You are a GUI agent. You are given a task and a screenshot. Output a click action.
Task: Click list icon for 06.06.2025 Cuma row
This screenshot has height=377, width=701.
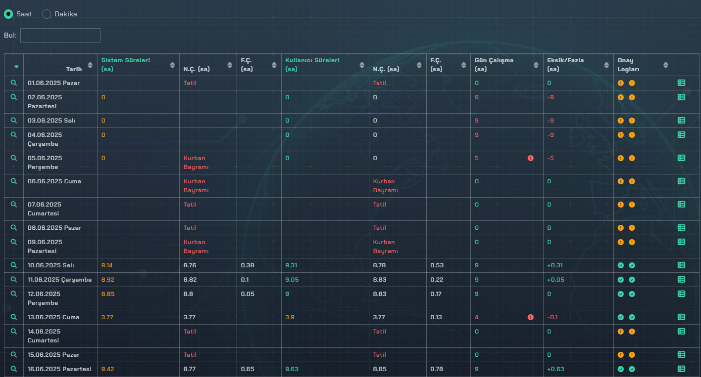(x=681, y=181)
